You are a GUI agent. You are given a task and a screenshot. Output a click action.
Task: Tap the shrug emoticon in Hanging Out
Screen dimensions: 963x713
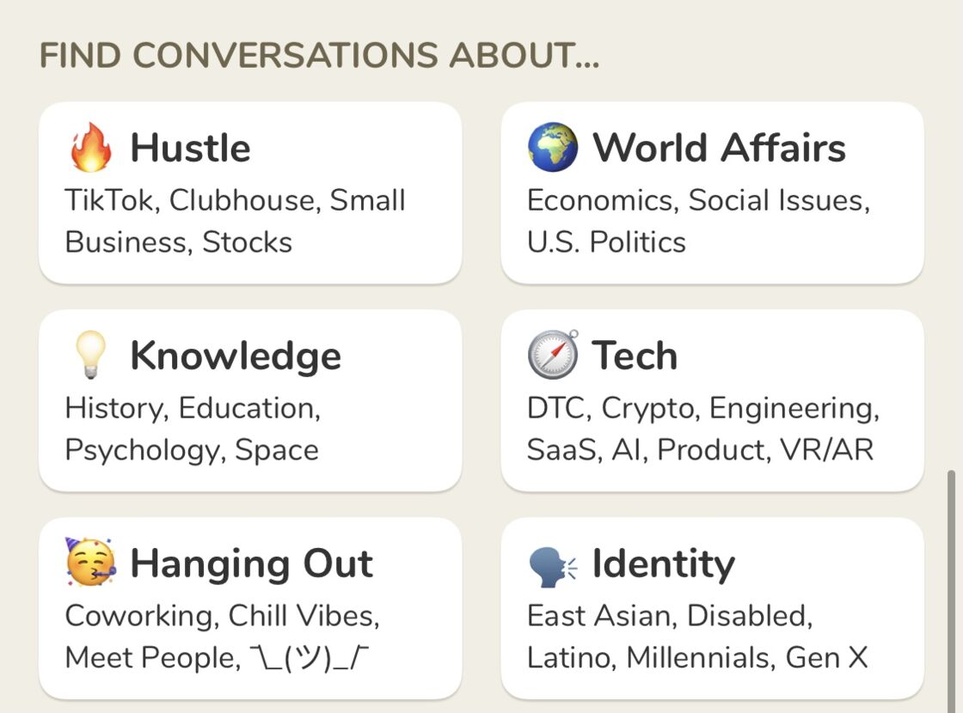(x=310, y=658)
